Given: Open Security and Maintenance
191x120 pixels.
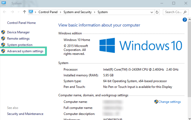Looking at the screenshot, I should pos(25,114).
